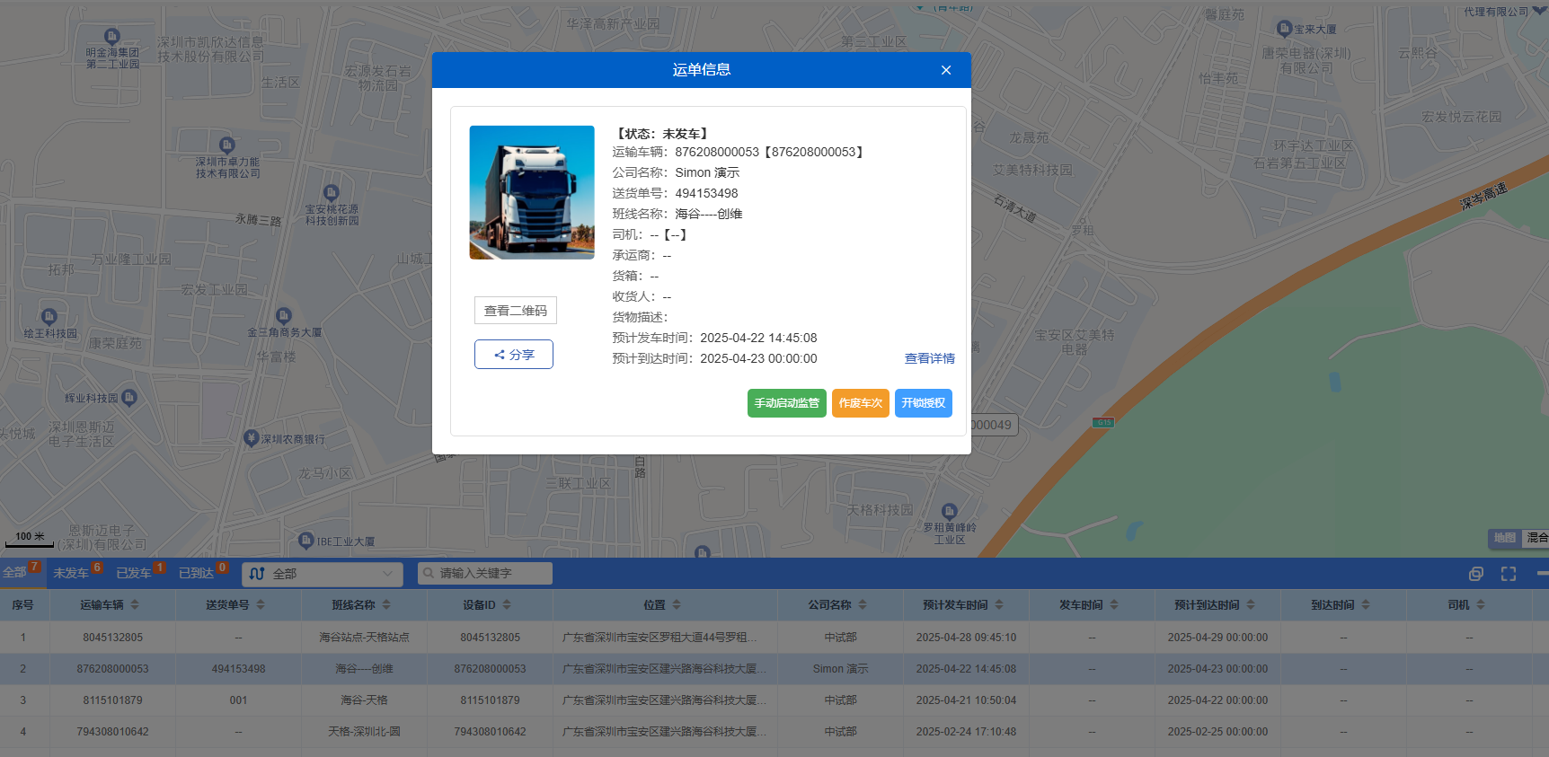Click the 分享 share button
This screenshot has width=1549, height=757.
pos(514,355)
